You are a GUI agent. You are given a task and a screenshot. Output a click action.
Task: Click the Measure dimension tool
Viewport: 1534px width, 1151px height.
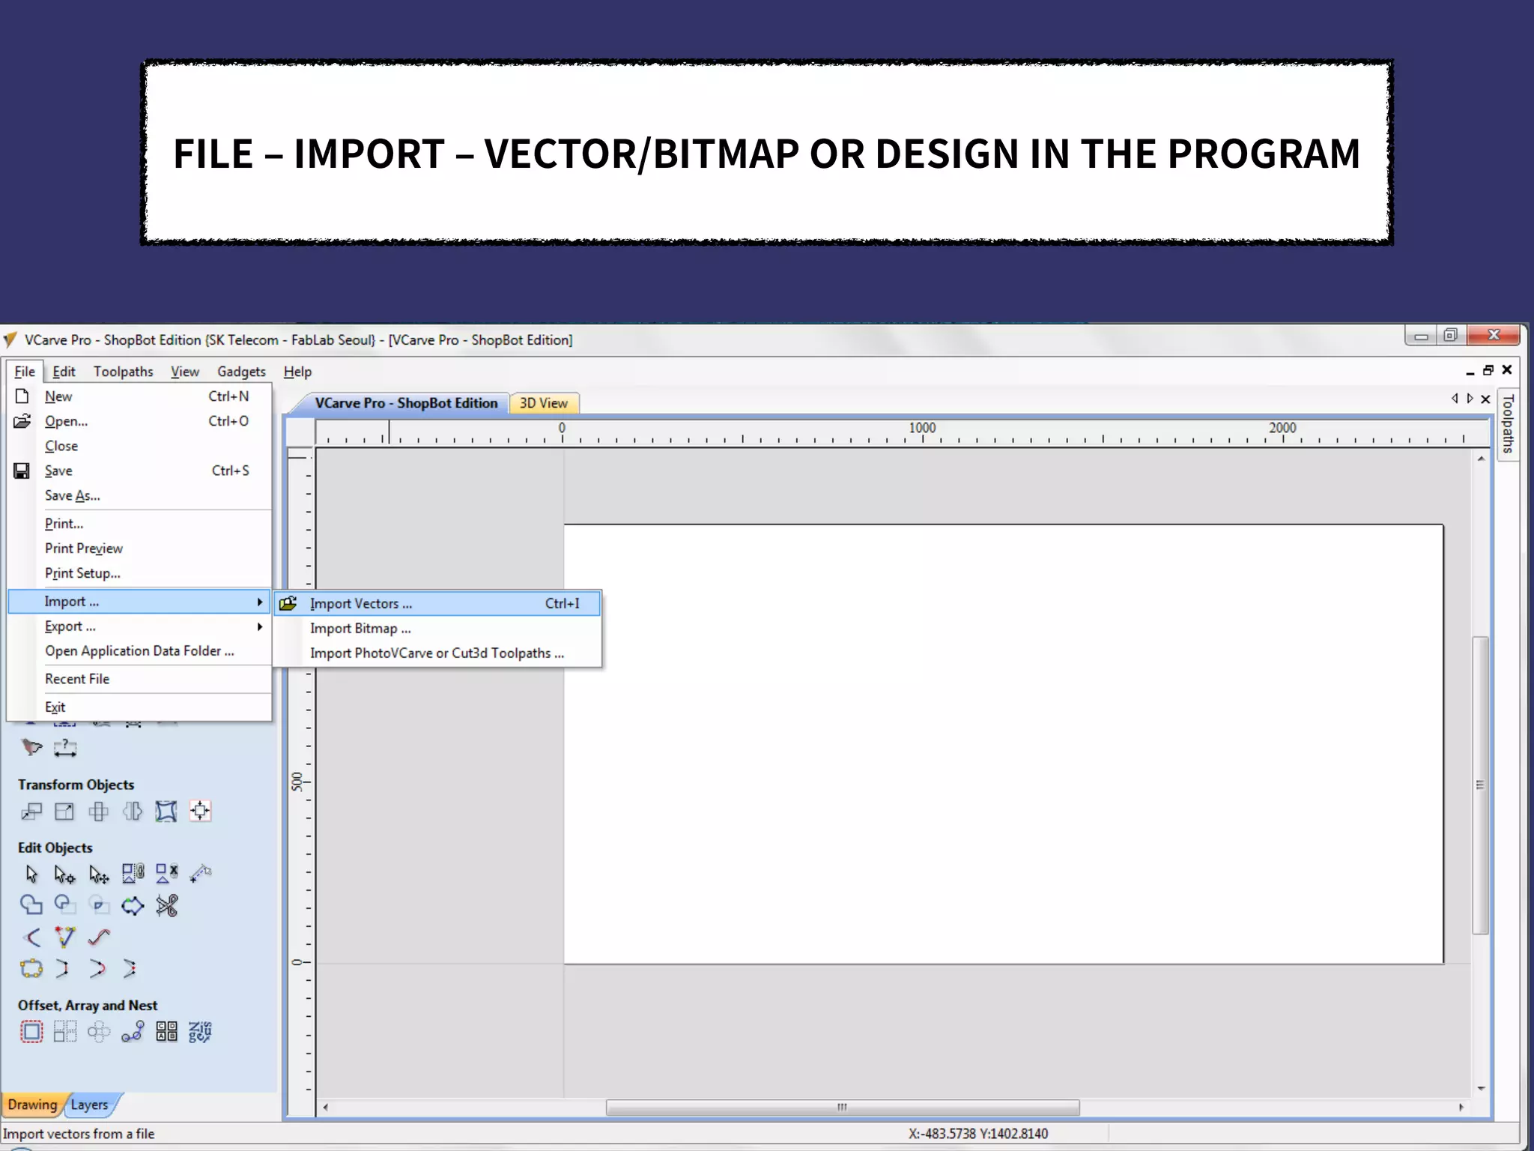pos(65,747)
